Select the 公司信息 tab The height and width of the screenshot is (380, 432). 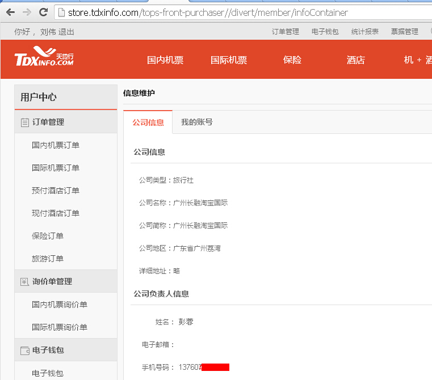148,123
